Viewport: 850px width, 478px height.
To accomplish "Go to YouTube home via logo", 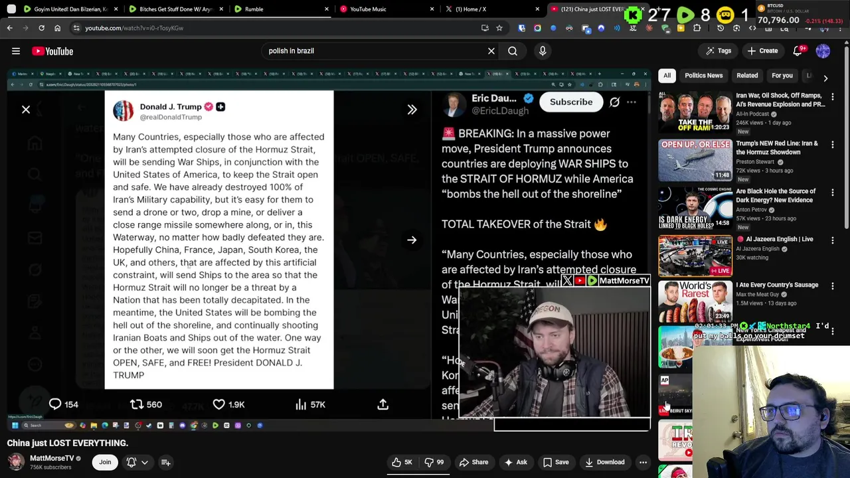I will [52, 51].
